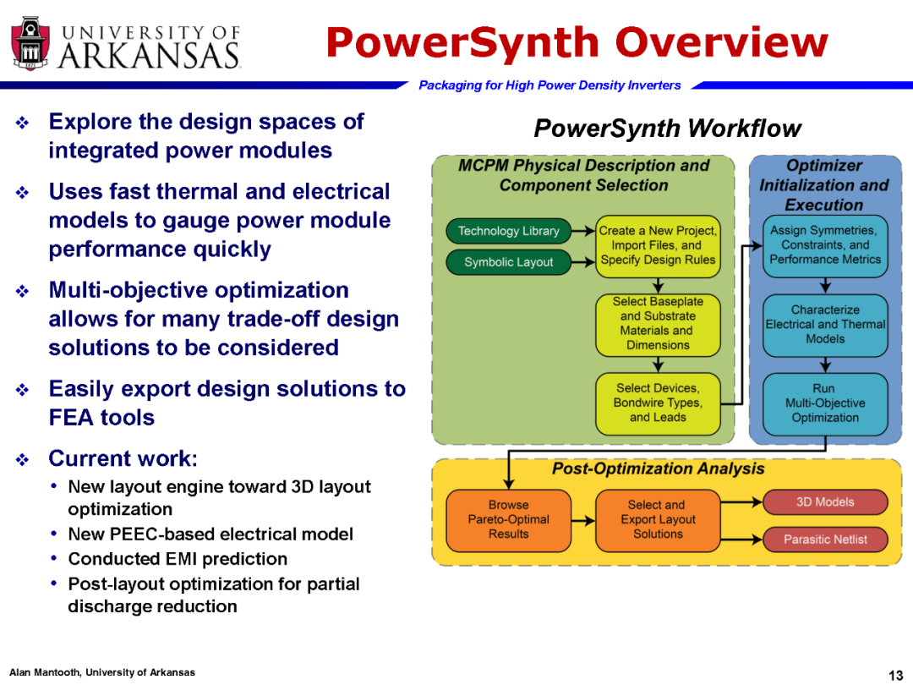This screenshot has height=685, width=913.
Task: Click the 'Create a New Project' yellow box
Action: [x=658, y=246]
